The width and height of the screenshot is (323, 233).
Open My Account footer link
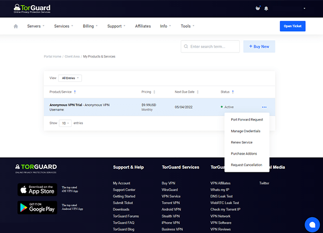click(x=121, y=183)
